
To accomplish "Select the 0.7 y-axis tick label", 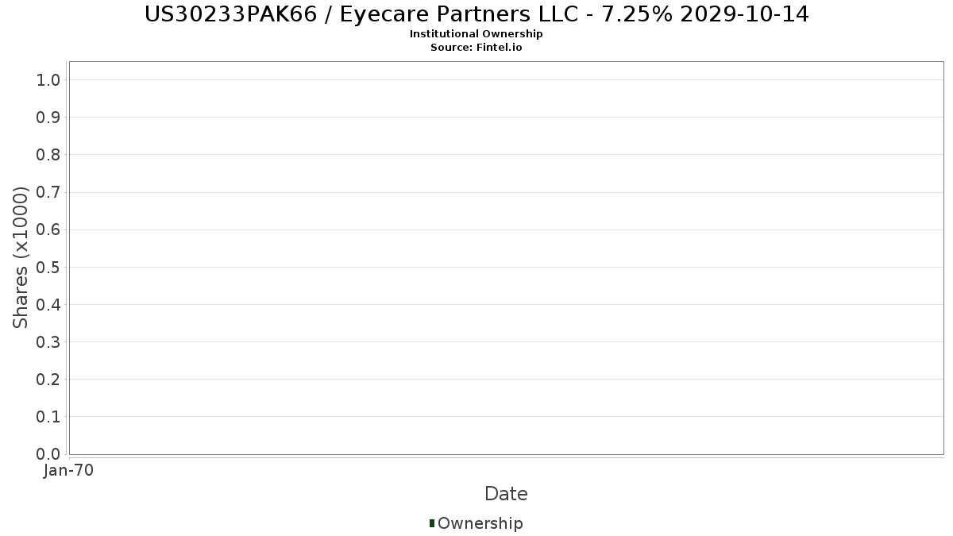I will tap(48, 192).
